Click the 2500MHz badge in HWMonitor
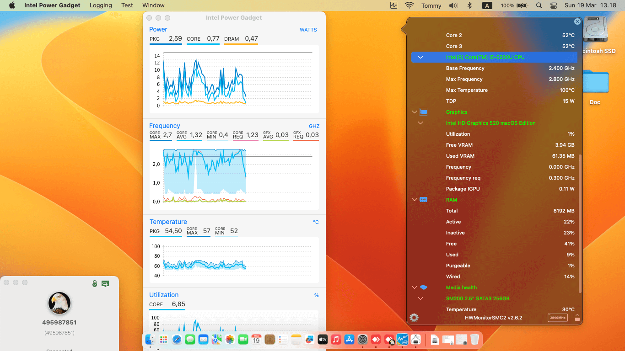The image size is (625, 351). [x=558, y=318]
